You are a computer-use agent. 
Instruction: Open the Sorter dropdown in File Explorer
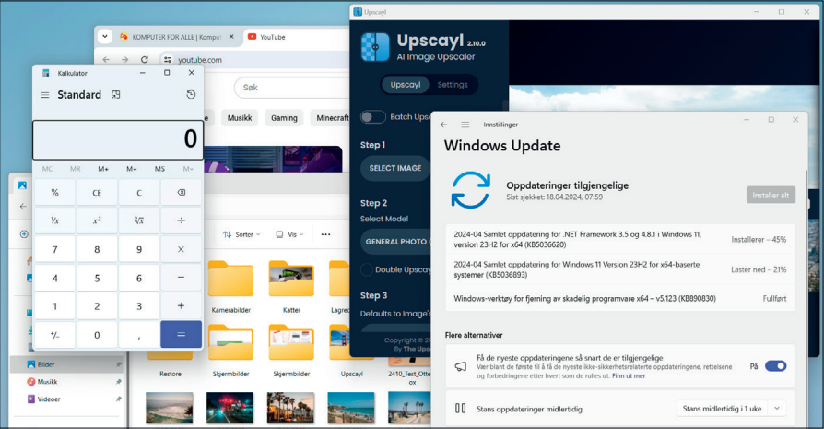(241, 234)
